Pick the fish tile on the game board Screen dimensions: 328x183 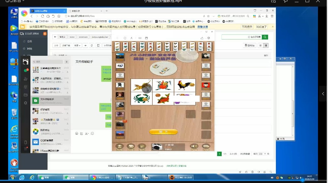163,98
